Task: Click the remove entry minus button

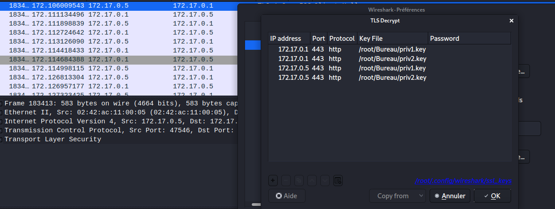Action: (286, 180)
